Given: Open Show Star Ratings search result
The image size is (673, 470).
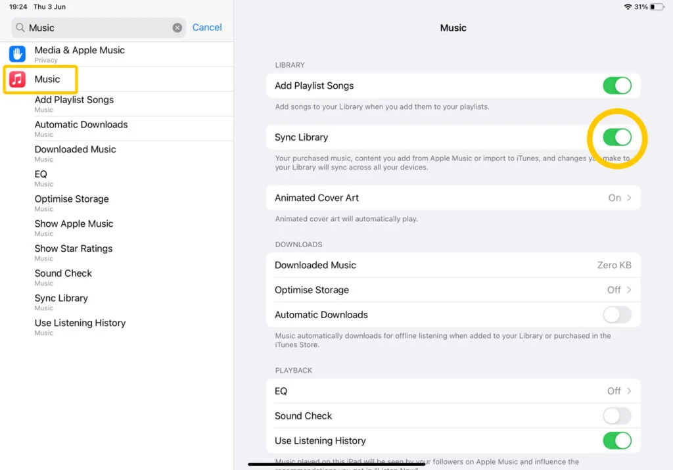Looking at the screenshot, I should coord(117,253).
